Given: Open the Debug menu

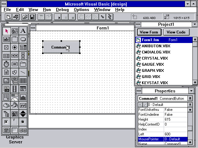Looking at the screenshot, I should click(x=62, y=10).
